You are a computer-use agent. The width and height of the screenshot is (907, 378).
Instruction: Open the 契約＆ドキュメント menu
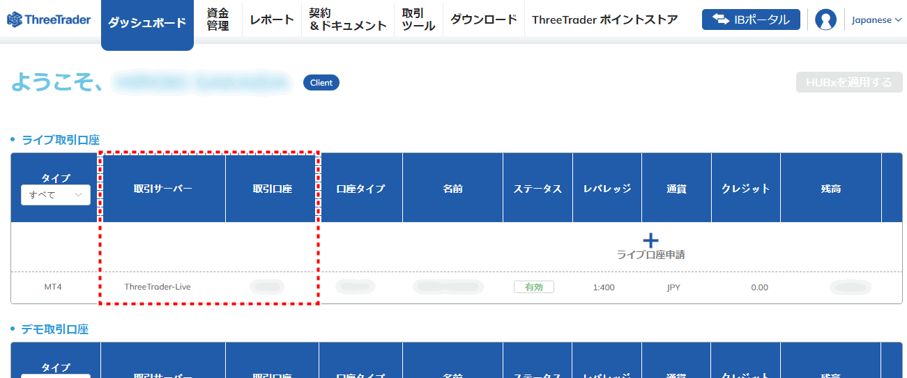tap(348, 19)
